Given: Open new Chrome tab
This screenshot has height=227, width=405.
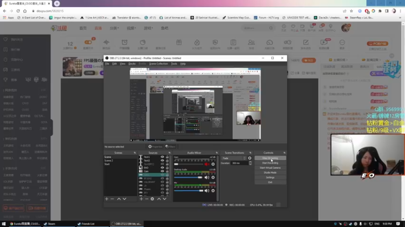Looking at the screenshot, I should (x=57, y=4).
